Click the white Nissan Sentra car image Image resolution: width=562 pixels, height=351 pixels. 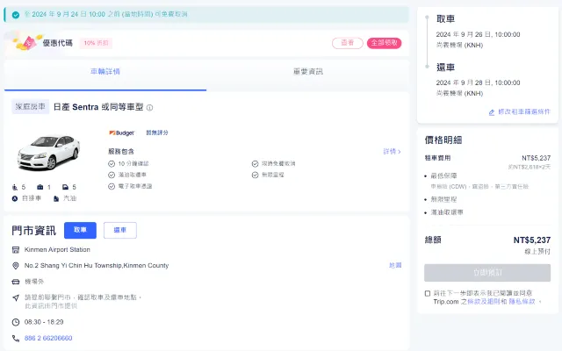(48, 151)
